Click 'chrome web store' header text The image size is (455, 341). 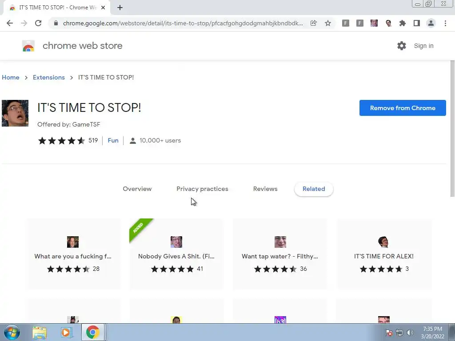pos(82,46)
